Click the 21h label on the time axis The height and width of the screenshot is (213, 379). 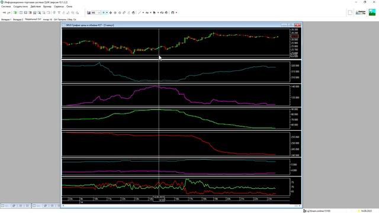tap(242, 199)
